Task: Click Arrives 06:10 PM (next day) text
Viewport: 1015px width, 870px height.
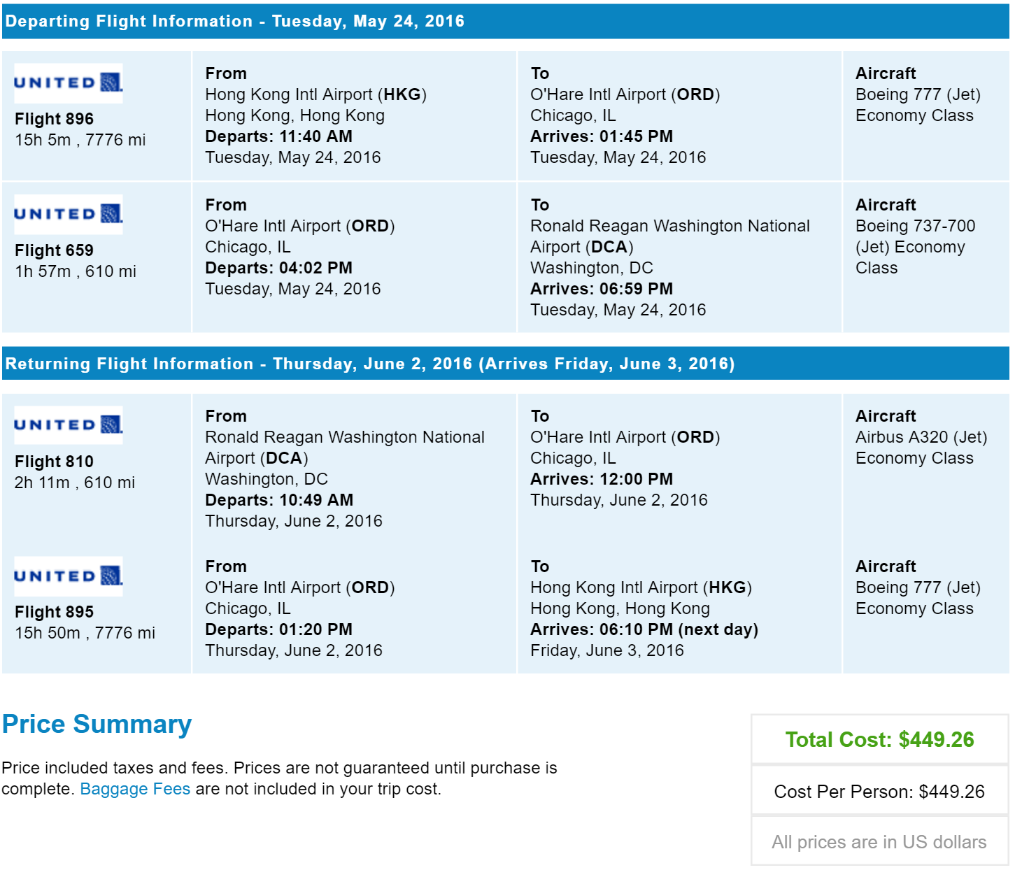Action: [644, 629]
